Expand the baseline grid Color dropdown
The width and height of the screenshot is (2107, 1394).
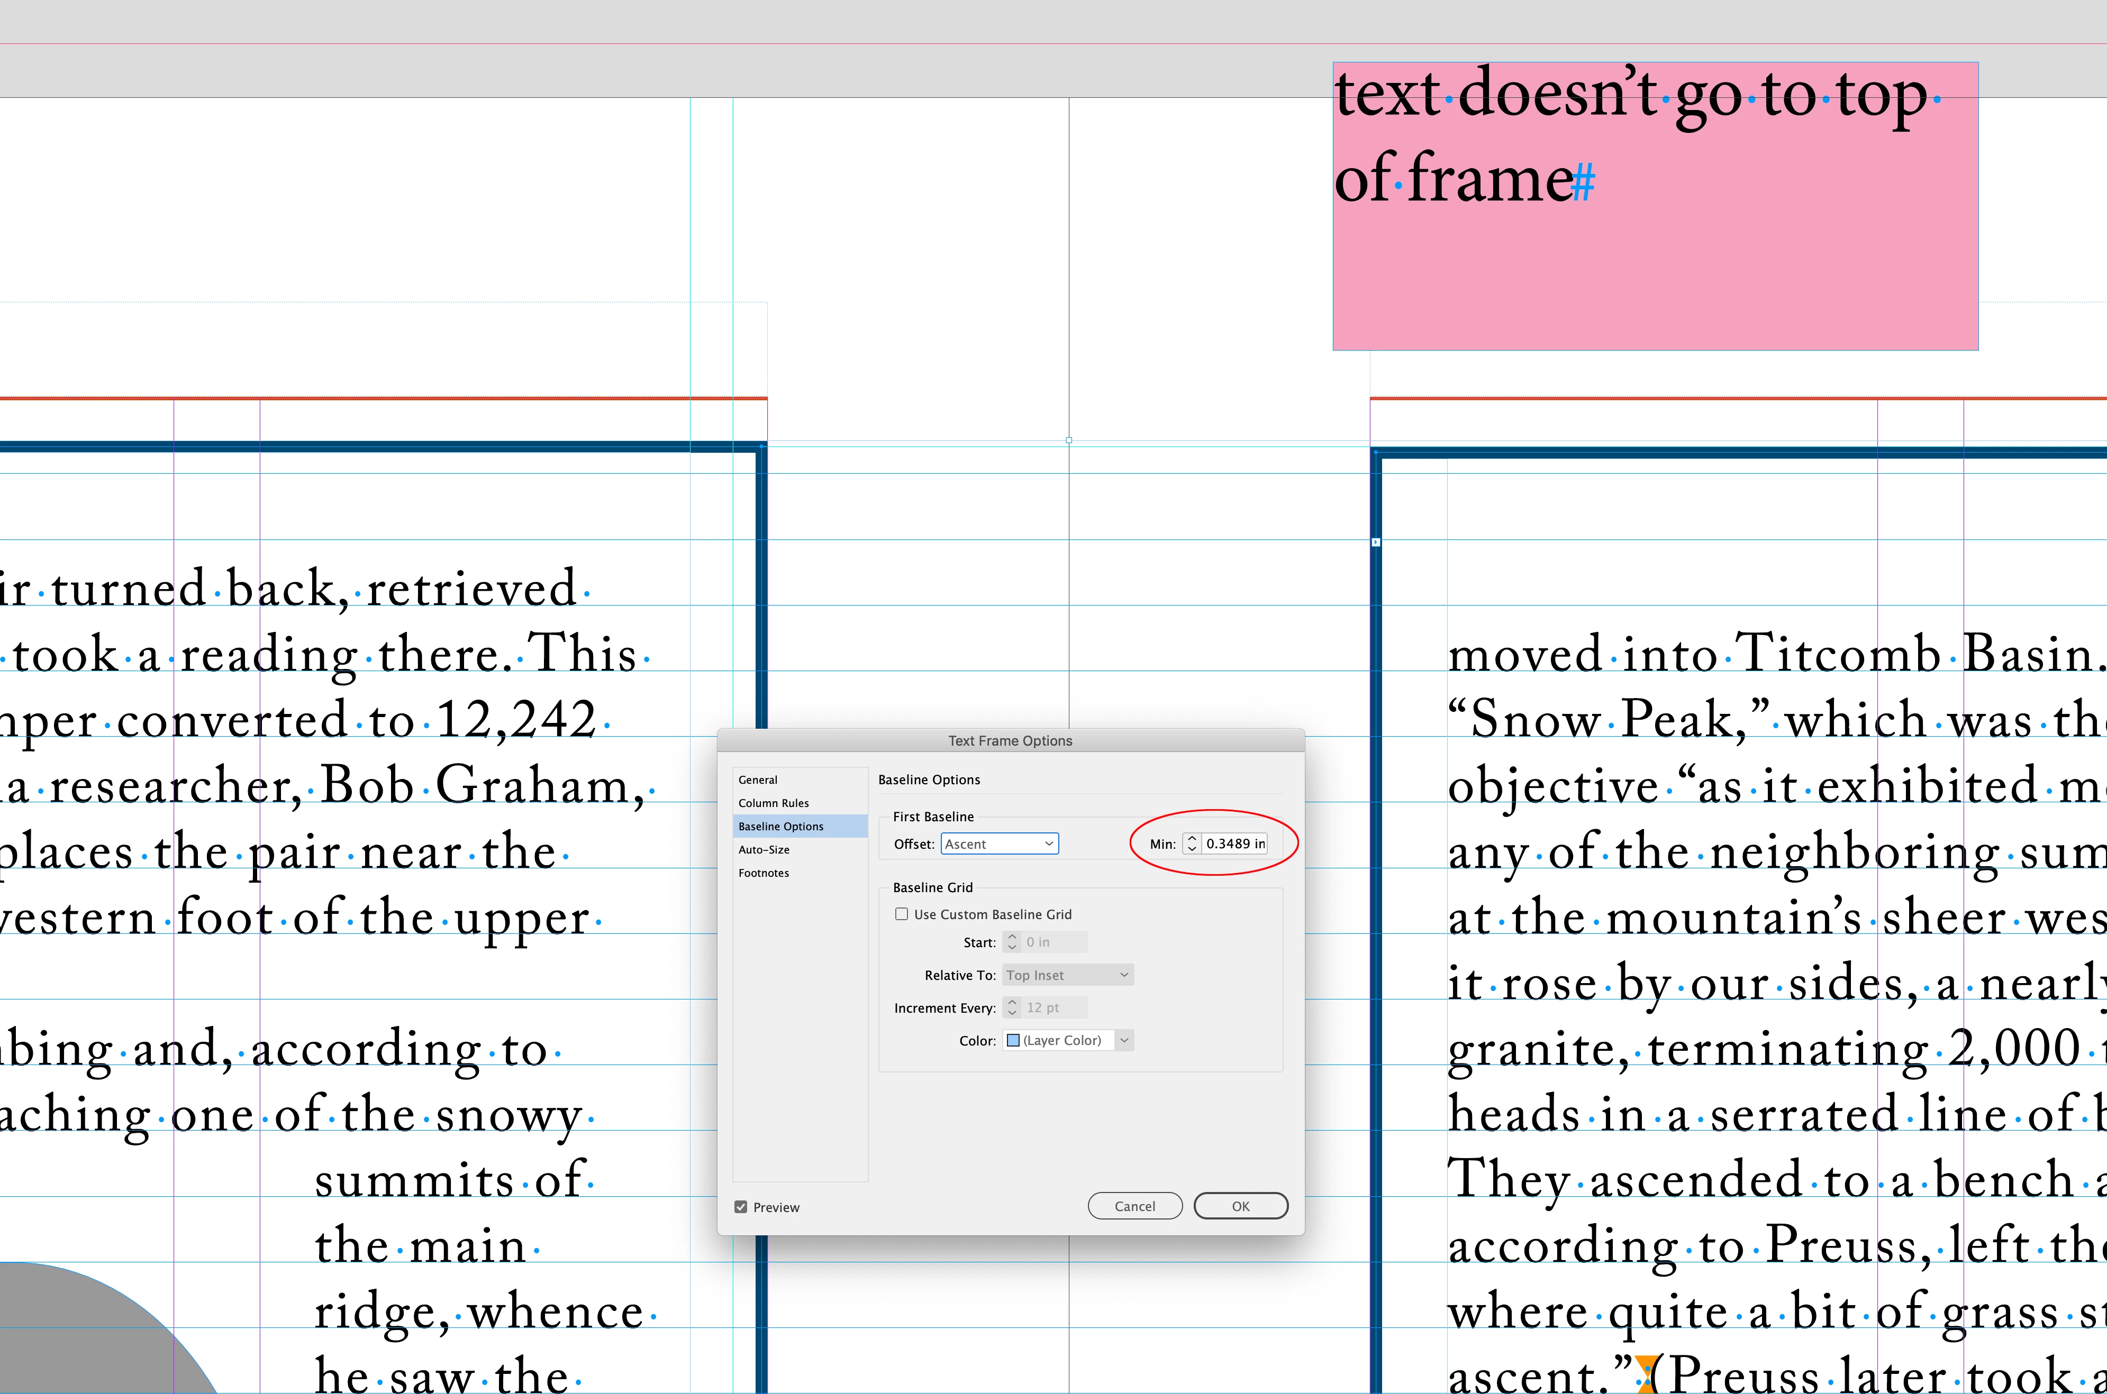(x=1124, y=1040)
